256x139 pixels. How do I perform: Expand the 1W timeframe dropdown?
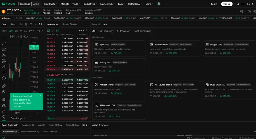coord(32,30)
